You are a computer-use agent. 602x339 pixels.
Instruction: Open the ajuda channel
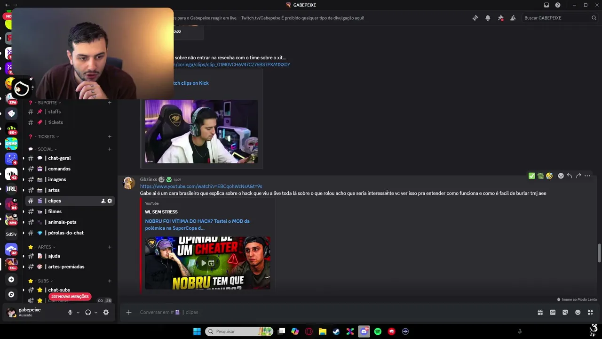(x=70, y=256)
